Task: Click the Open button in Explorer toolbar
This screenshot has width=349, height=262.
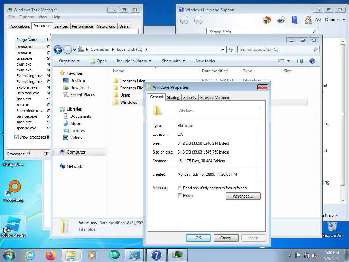Action: [x=98, y=61]
